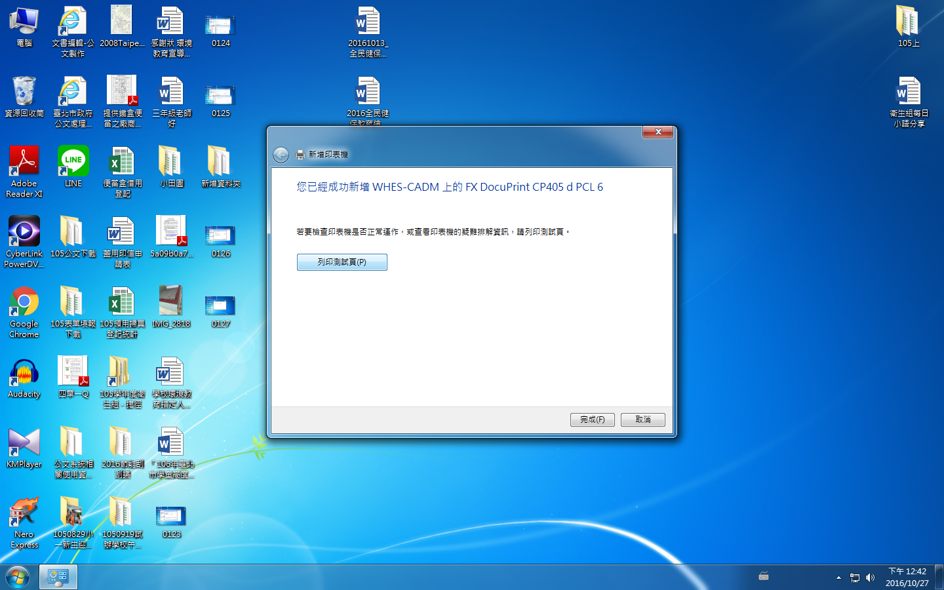Click the volume speaker tray icon

pos(870,578)
